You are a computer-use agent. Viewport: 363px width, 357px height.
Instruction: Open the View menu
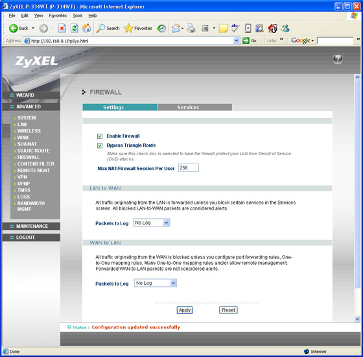tap(39, 16)
